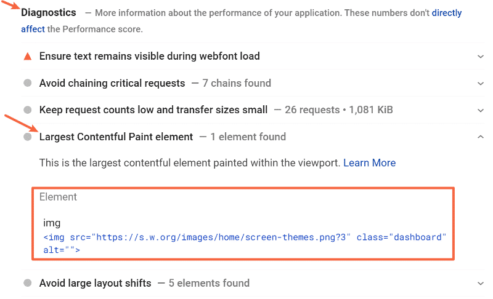Expand the webfont load audit chevron
Viewport: 493px width, 299px height.
click(481, 57)
